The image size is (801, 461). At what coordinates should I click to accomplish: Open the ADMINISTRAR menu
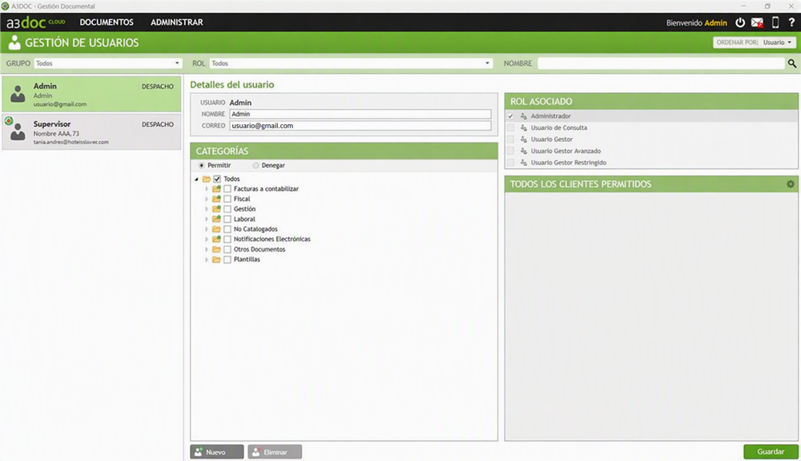(177, 22)
